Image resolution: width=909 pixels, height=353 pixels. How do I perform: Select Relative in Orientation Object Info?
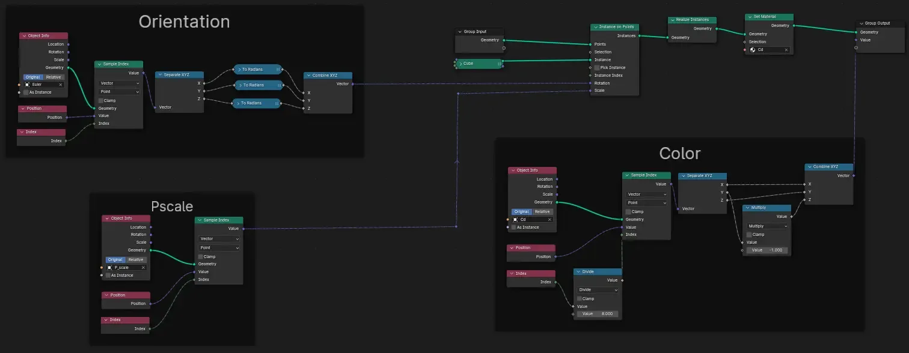click(x=54, y=77)
